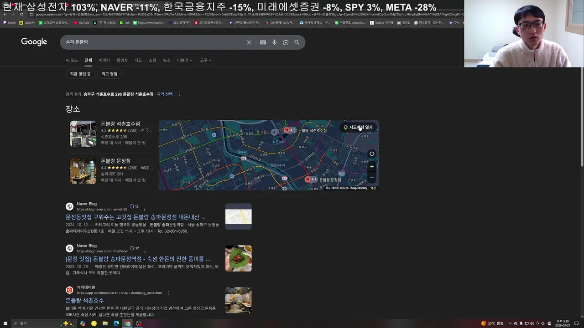584x328 pixels.
Task: Open the 쇼핑 tab
Action: pyautogui.click(x=152, y=60)
